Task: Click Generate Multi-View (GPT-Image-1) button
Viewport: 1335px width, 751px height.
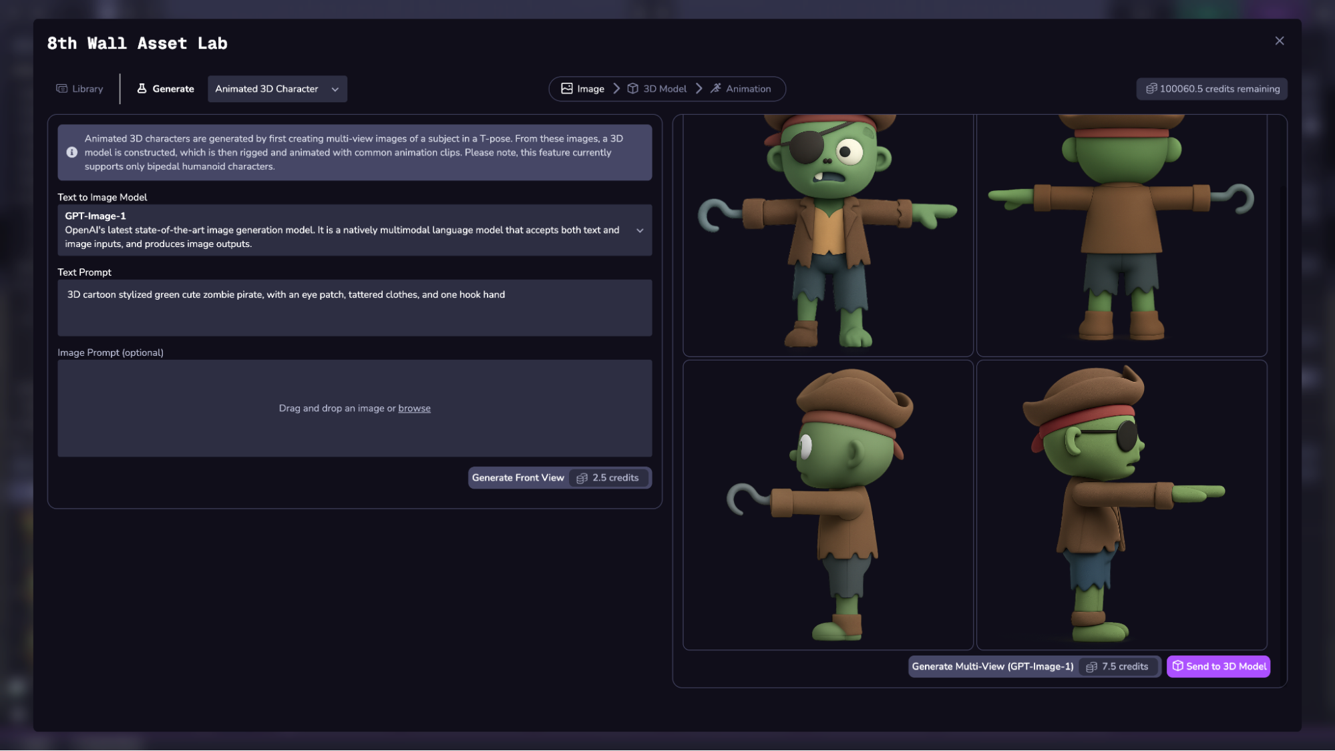Action: coord(992,666)
